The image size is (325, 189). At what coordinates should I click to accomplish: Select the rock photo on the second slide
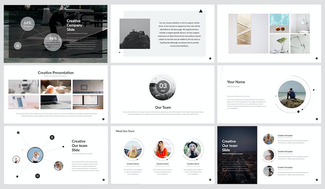(x=135, y=34)
